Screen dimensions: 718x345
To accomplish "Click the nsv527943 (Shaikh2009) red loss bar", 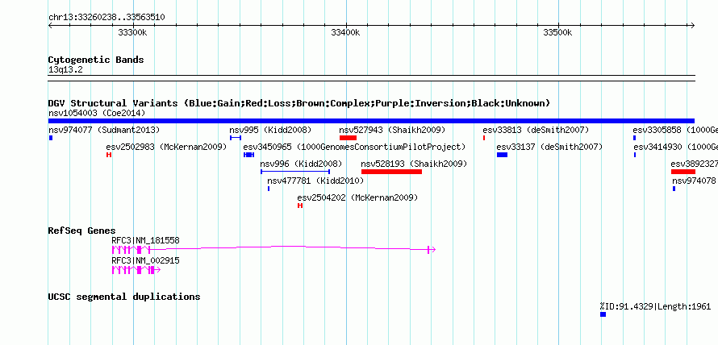I will coord(348,138).
